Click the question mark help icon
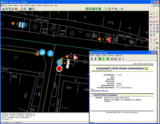The height and width of the screenshot is (124, 160). pos(123,59)
